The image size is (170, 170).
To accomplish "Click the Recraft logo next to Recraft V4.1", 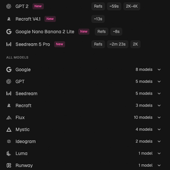I will pos(9,19).
